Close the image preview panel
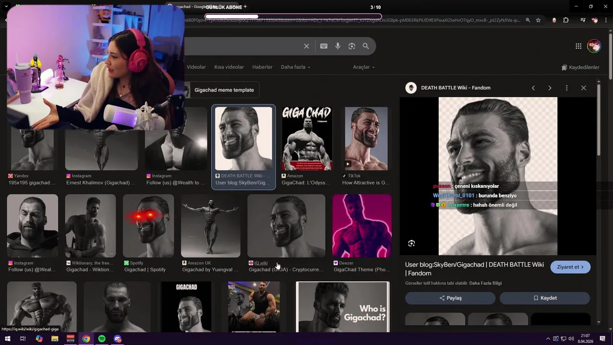This screenshot has height=345, width=613. tap(583, 88)
